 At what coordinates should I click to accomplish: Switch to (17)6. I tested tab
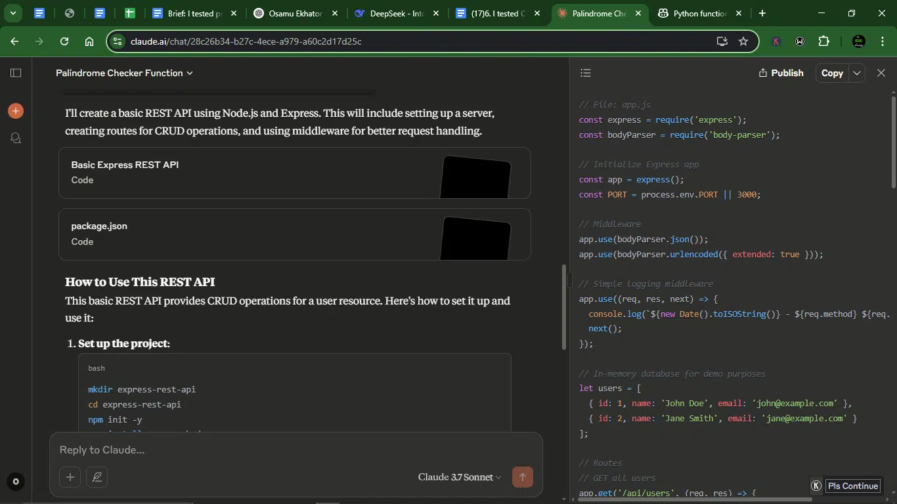497,13
